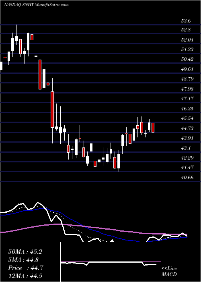Click the last red candlestick on the right

click(x=153, y=128)
